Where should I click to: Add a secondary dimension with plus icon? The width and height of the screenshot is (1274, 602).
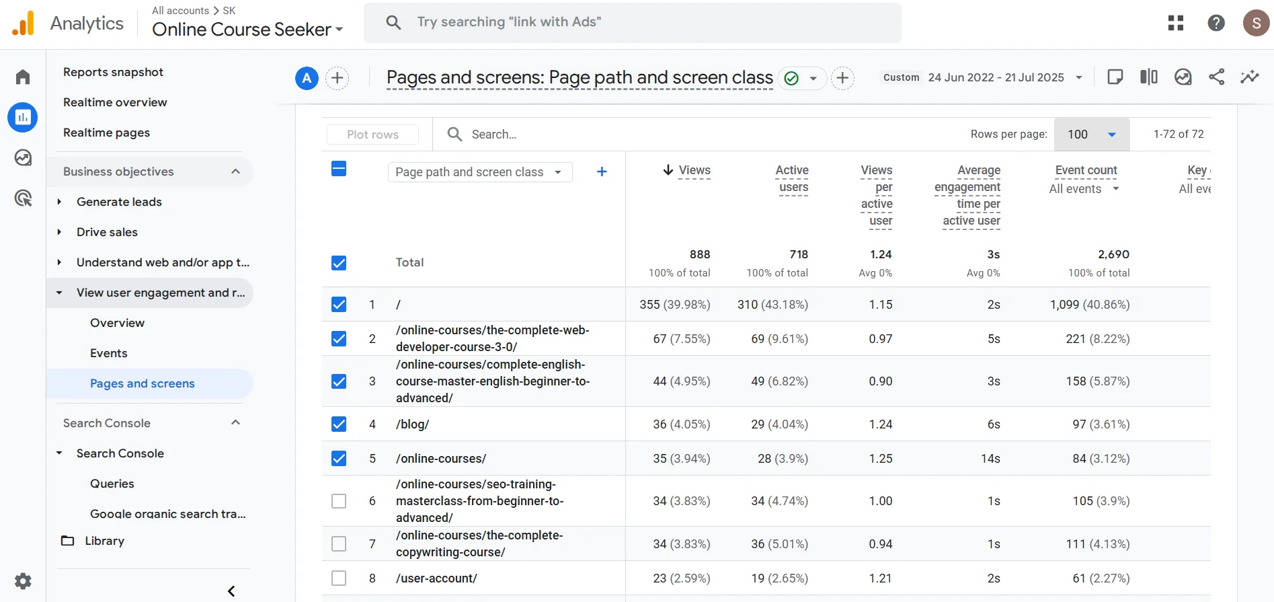[602, 172]
